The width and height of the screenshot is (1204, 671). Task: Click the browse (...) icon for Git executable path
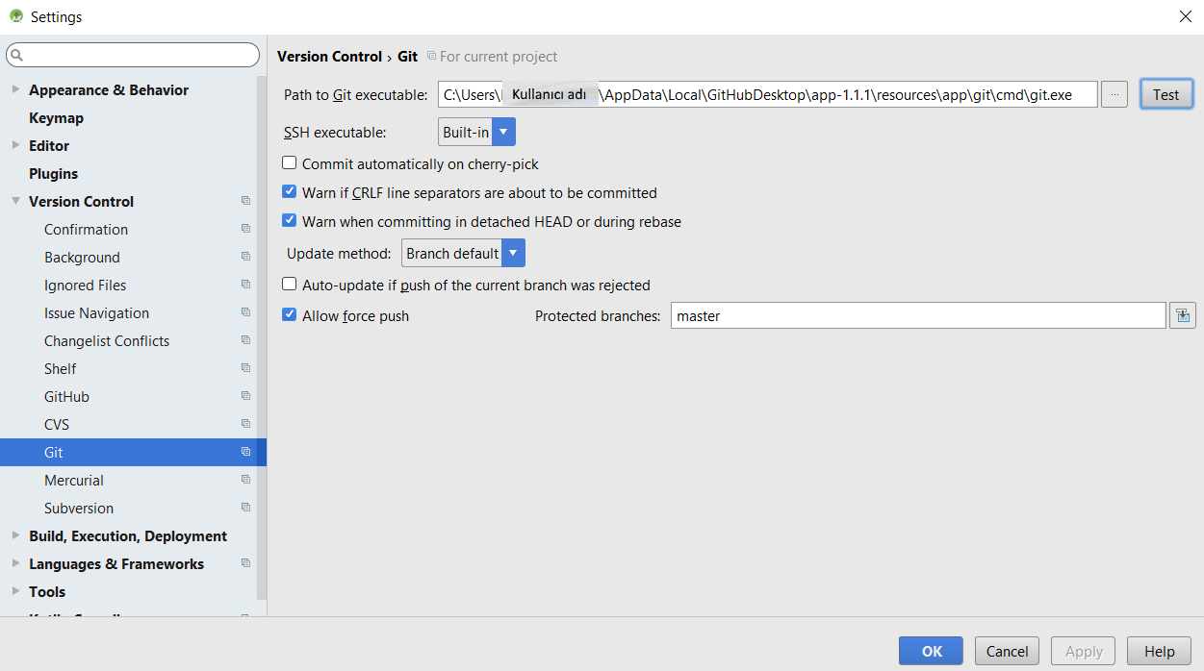pos(1114,94)
